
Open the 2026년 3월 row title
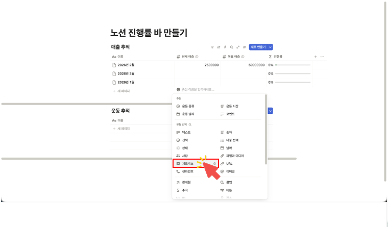click(126, 73)
